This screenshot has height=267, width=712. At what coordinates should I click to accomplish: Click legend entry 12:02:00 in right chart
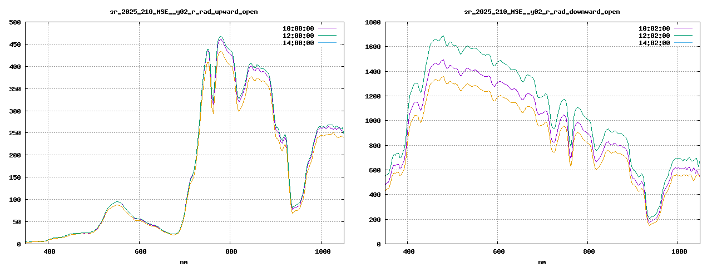[x=654, y=36]
